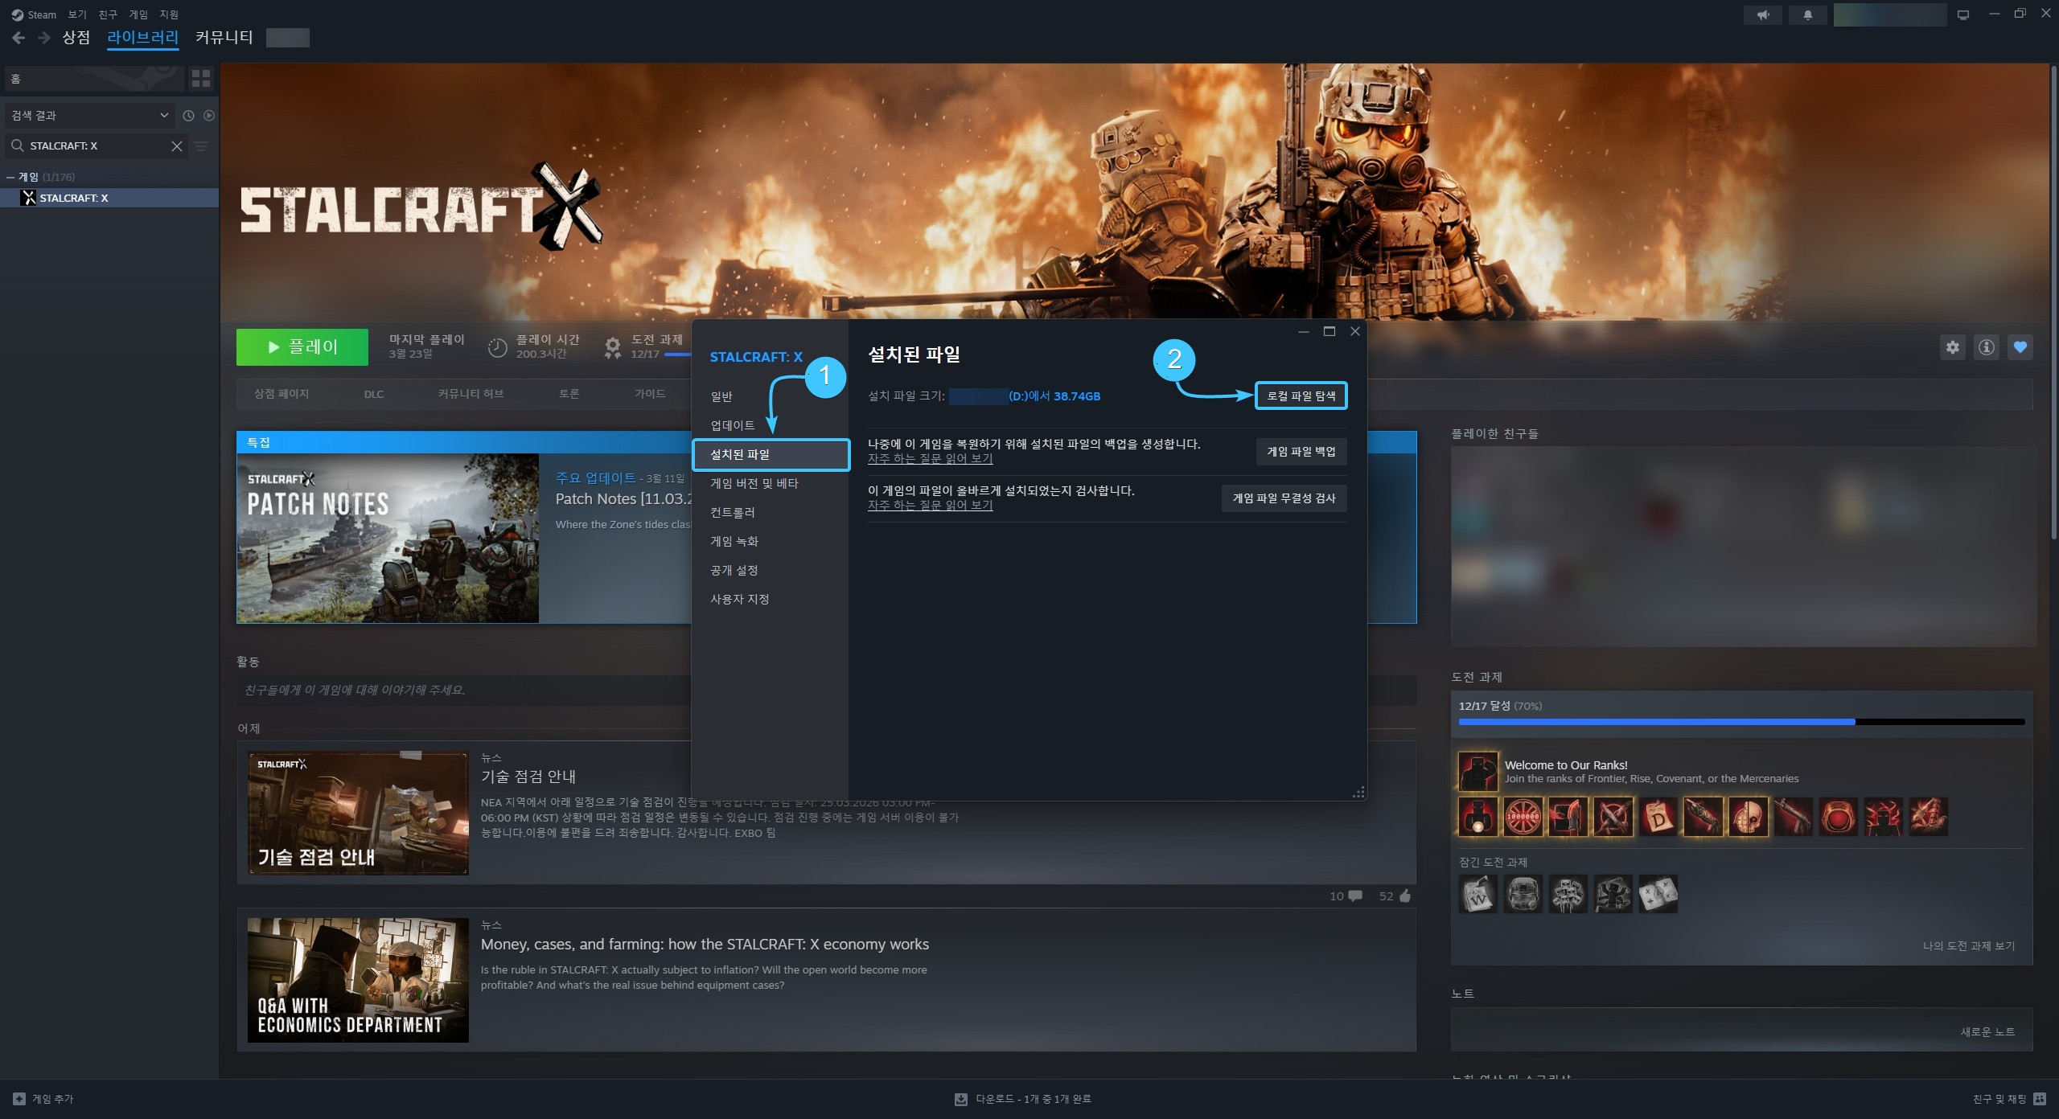
Task: Open the 업데이트 settings tab
Action: (x=733, y=425)
